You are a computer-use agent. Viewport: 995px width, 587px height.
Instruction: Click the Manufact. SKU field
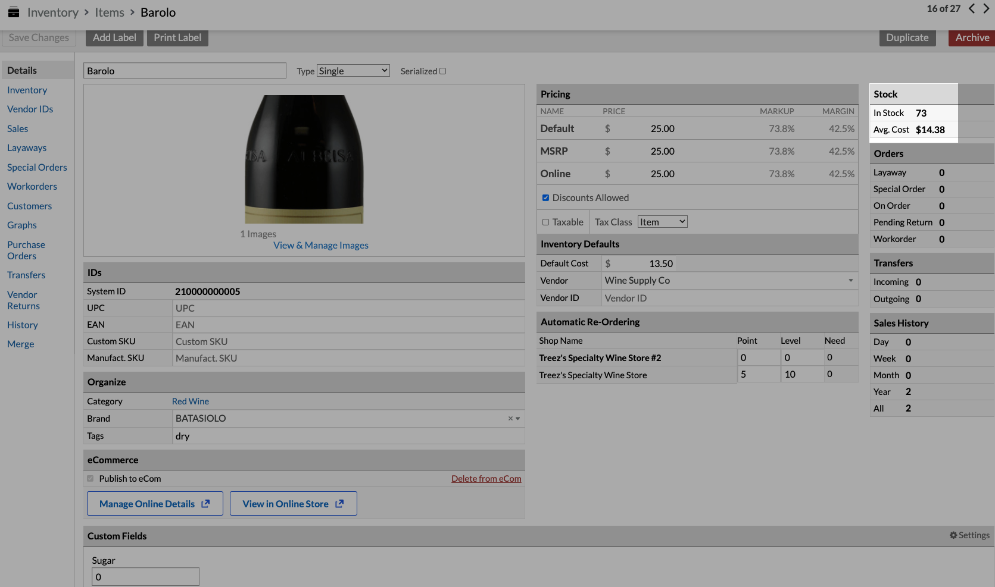(348, 358)
